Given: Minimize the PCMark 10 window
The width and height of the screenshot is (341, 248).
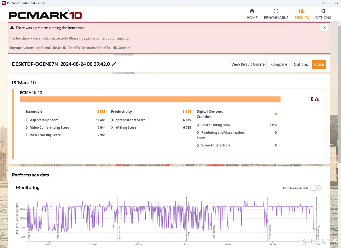Looking at the screenshot, I should pos(314,3).
